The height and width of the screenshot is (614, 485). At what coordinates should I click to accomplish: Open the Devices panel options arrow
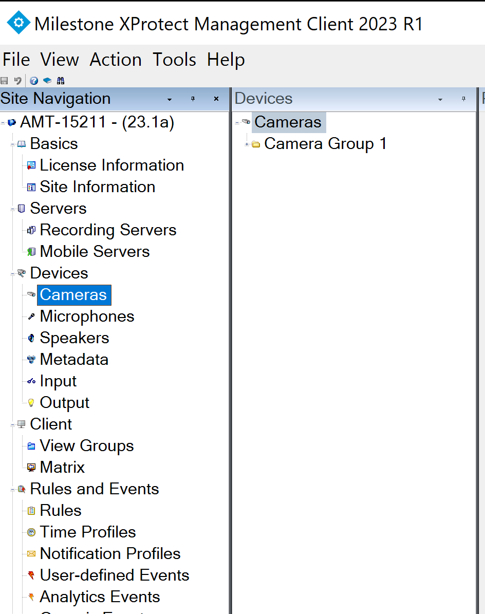pyautogui.click(x=440, y=99)
